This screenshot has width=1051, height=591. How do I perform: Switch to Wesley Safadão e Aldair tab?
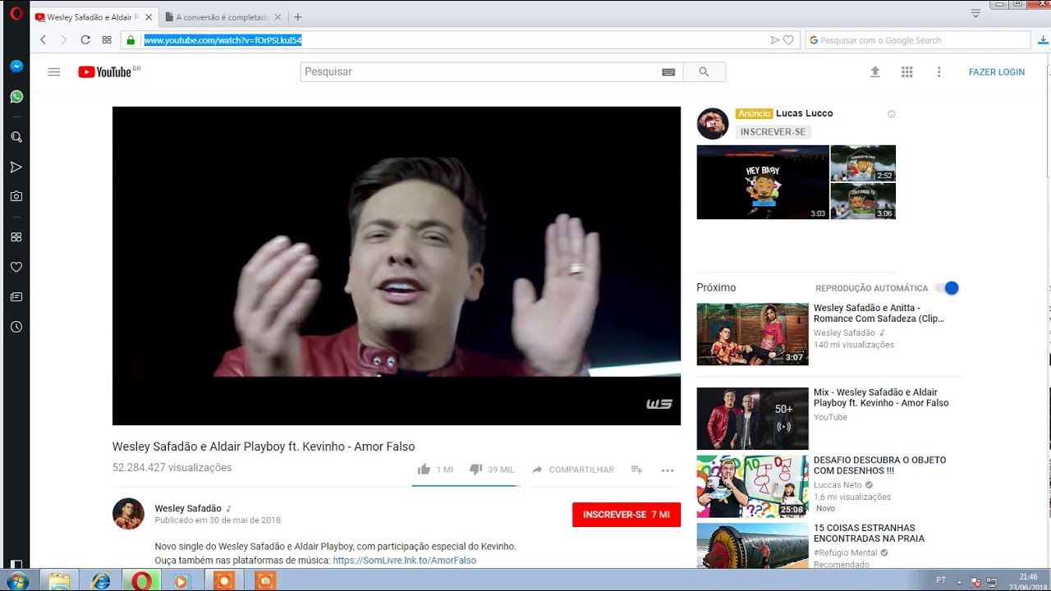[x=94, y=17]
